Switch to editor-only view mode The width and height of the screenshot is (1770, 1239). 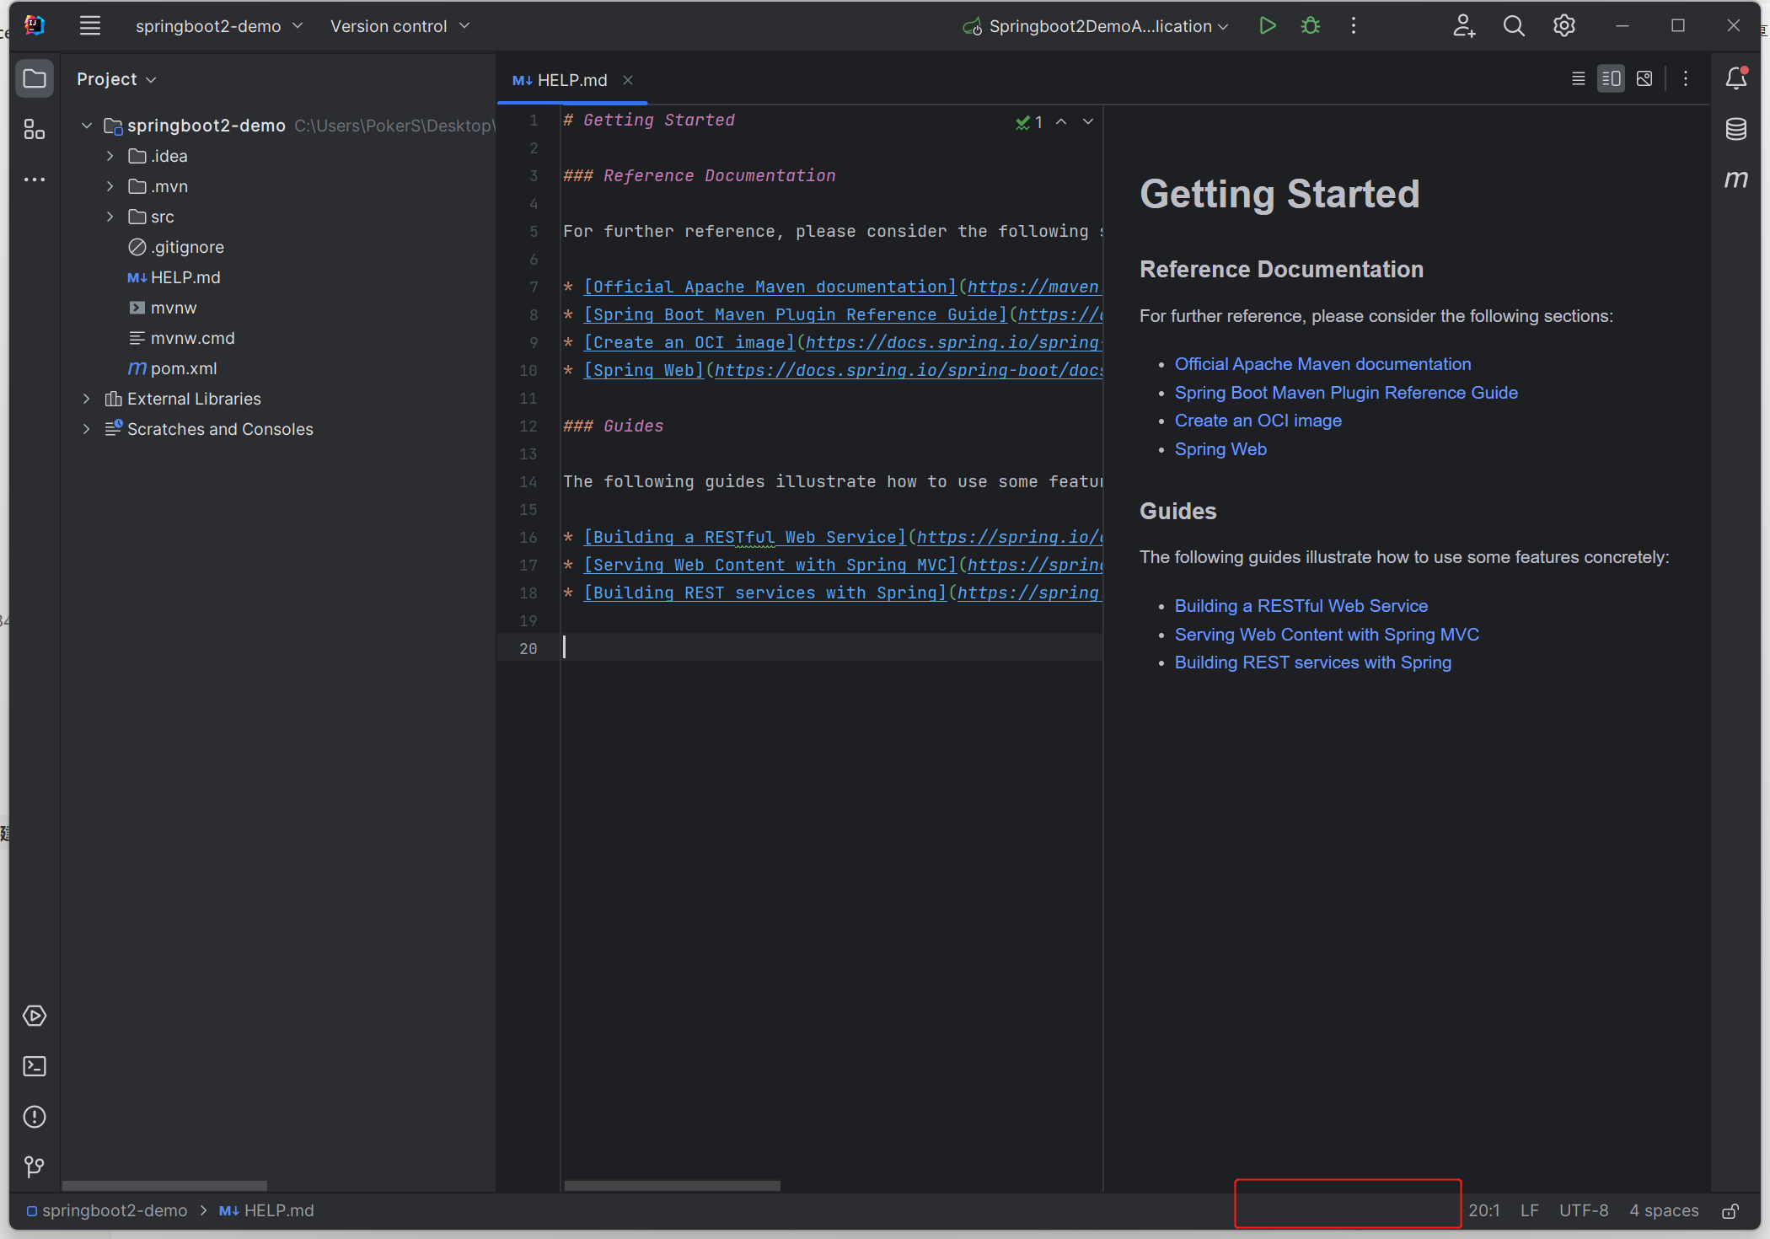[1579, 78]
